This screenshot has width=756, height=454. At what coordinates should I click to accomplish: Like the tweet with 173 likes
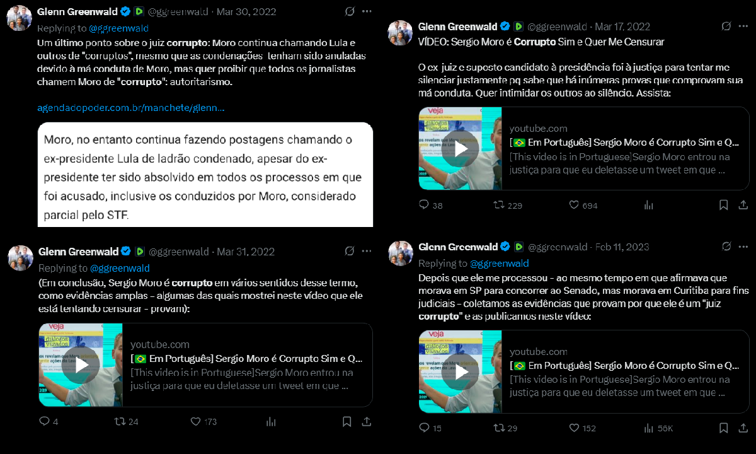click(x=195, y=421)
